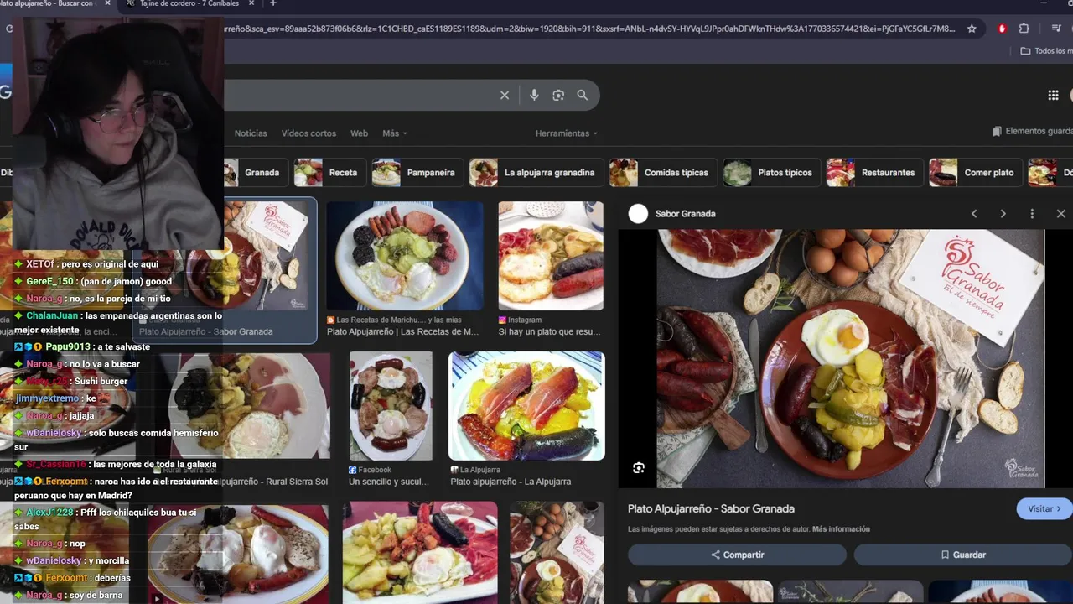Open the Chrome extensions puzzle icon
This screenshot has width=1073, height=604.
point(1024,29)
